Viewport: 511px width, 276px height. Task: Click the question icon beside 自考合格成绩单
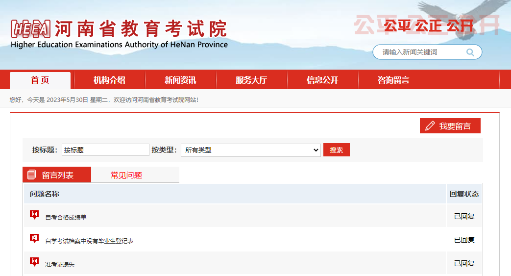coord(34,215)
